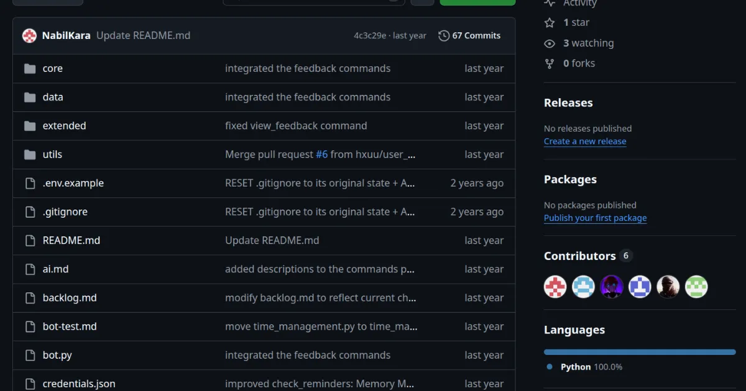746x391 pixels.
Task: Open README.md row's 'Update README.md' commit message
Action: click(272, 240)
